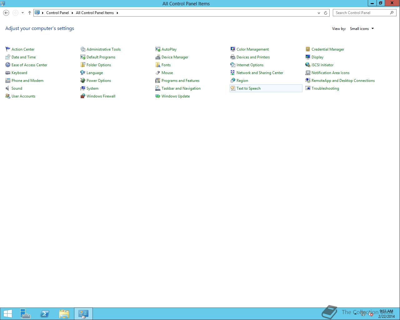Viewport: 400px width, 320px height.
Task: Expand the arrow after Control Panel breadcrumb
Action: pos(72,13)
